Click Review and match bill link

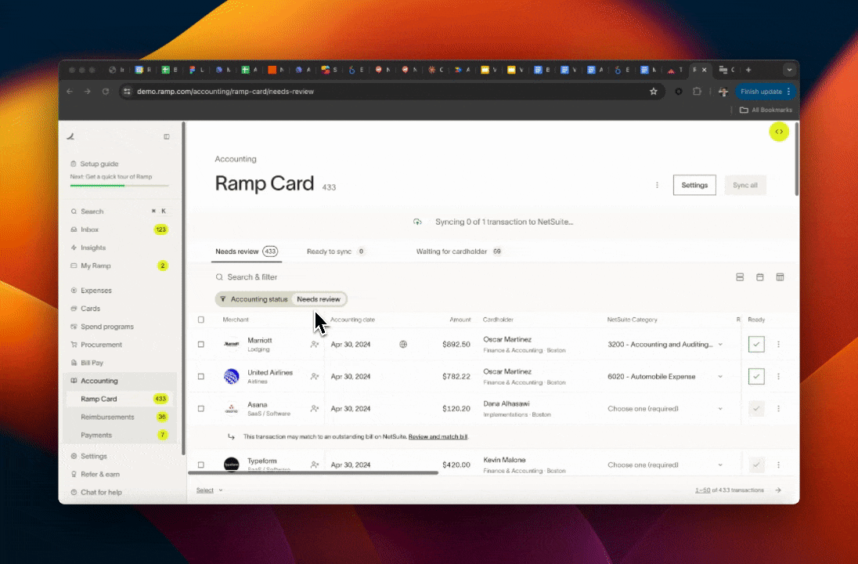pos(438,437)
